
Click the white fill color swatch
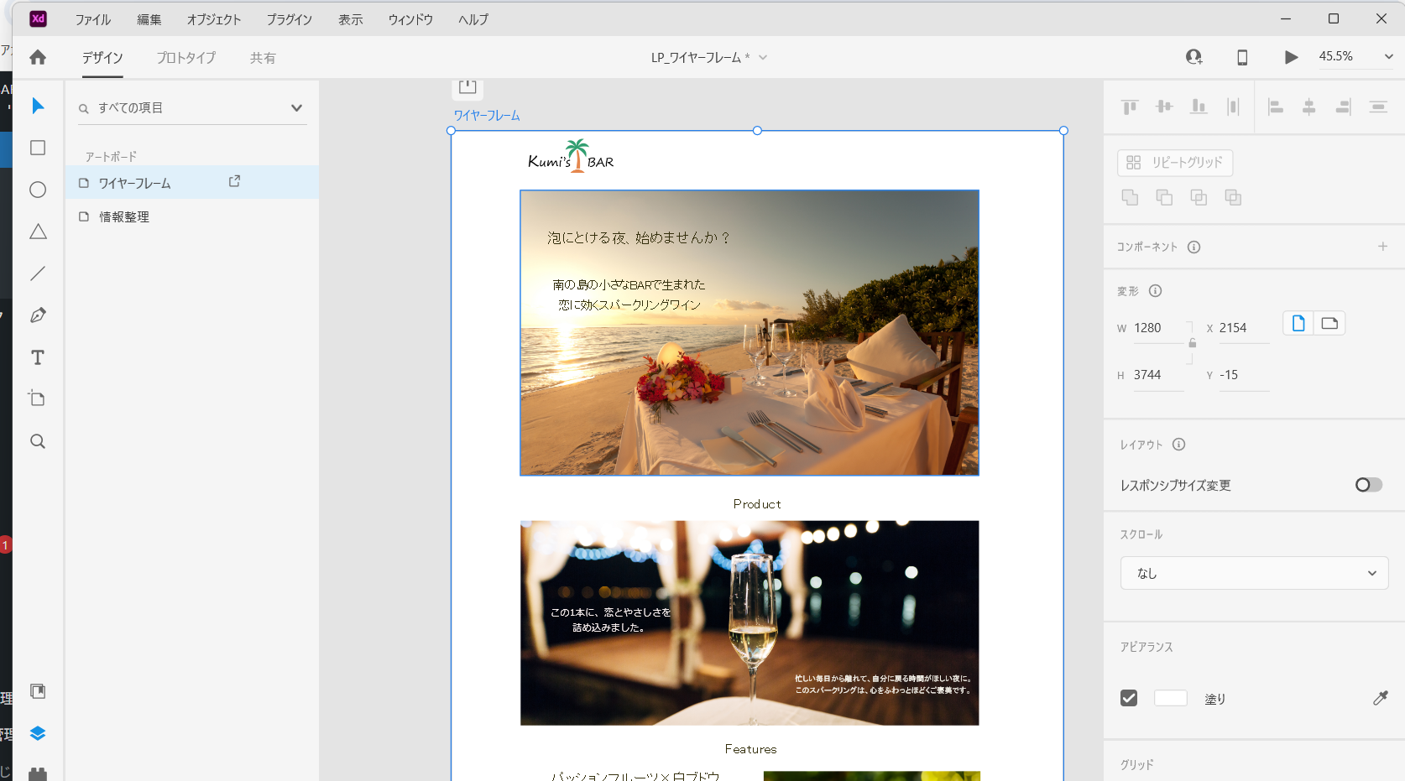tap(1170, 698)
